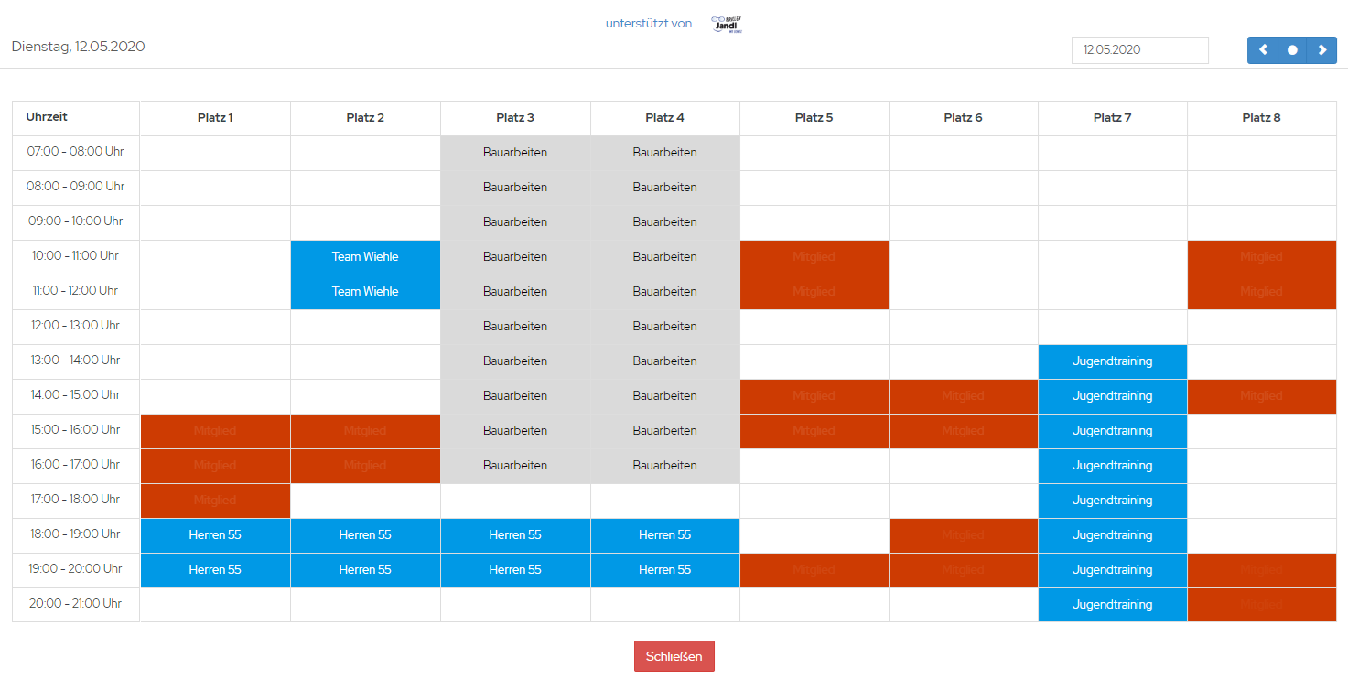The width and height of the screenshot is (1348, 679).
Task: Open Jugendtraining slot at 13:00 on Platz 7
Action: point(1112,361)
